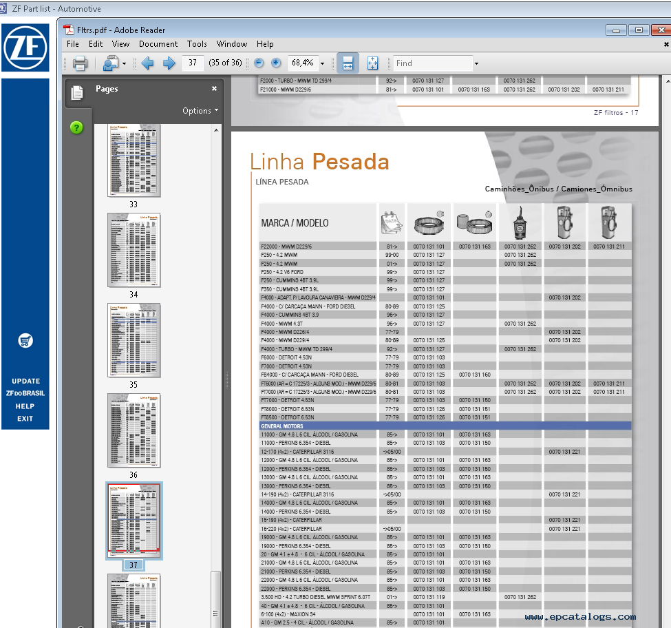Click row FT8500 - DETROIT 6.53N
Image resolution: width=671 pixels, height=628 pixels.
click(x=445, y=417)
